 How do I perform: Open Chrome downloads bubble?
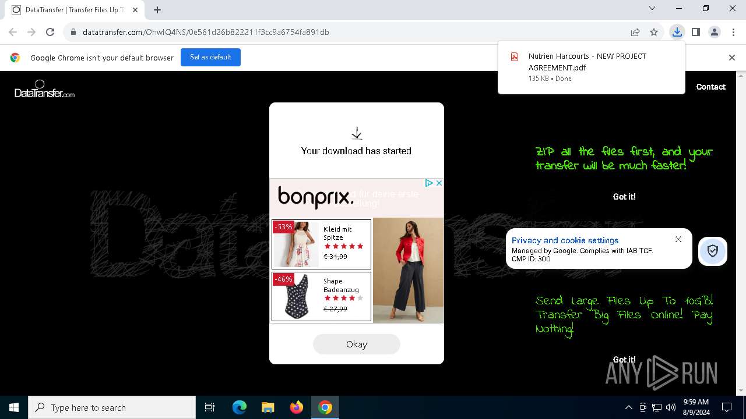click(677, 32)
